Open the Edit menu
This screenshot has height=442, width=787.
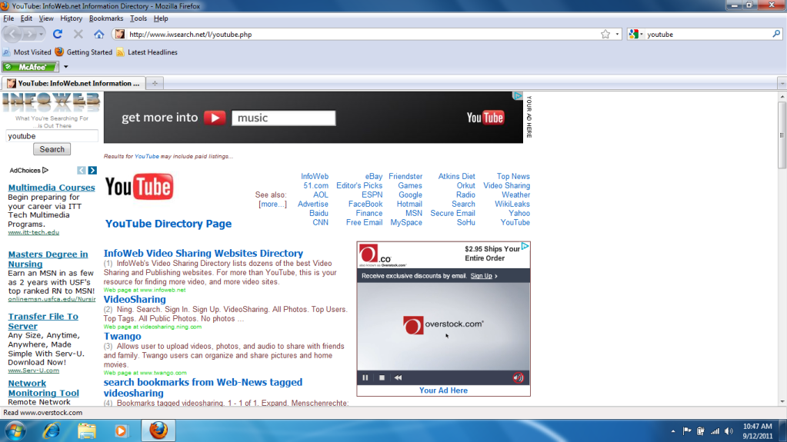click(26, 18)
